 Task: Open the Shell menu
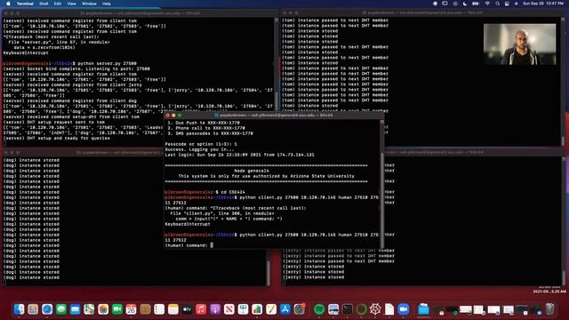click(44, 4)
